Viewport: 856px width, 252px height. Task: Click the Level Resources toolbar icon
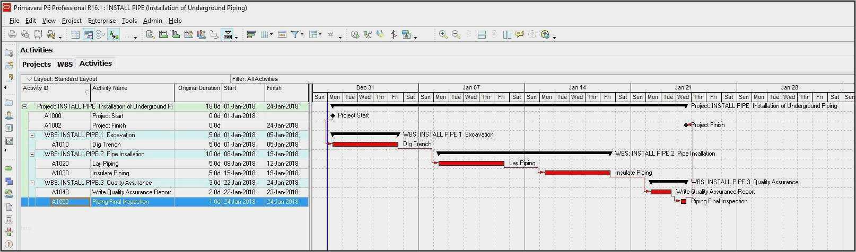point(368,34)
